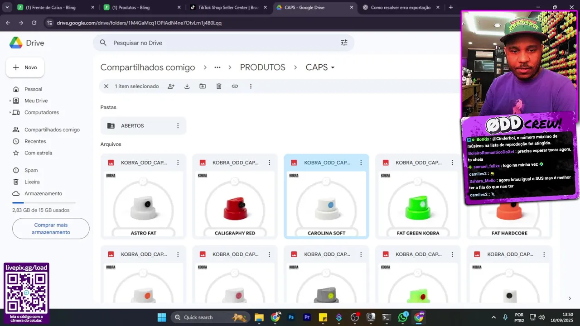
Task: Expand the CAPS folder dropdown
Action: tap(333, 67)
